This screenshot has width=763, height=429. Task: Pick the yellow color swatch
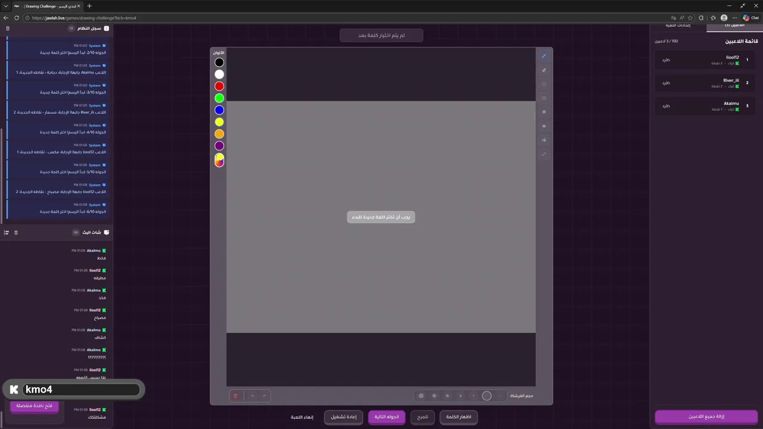coord(219,122)
